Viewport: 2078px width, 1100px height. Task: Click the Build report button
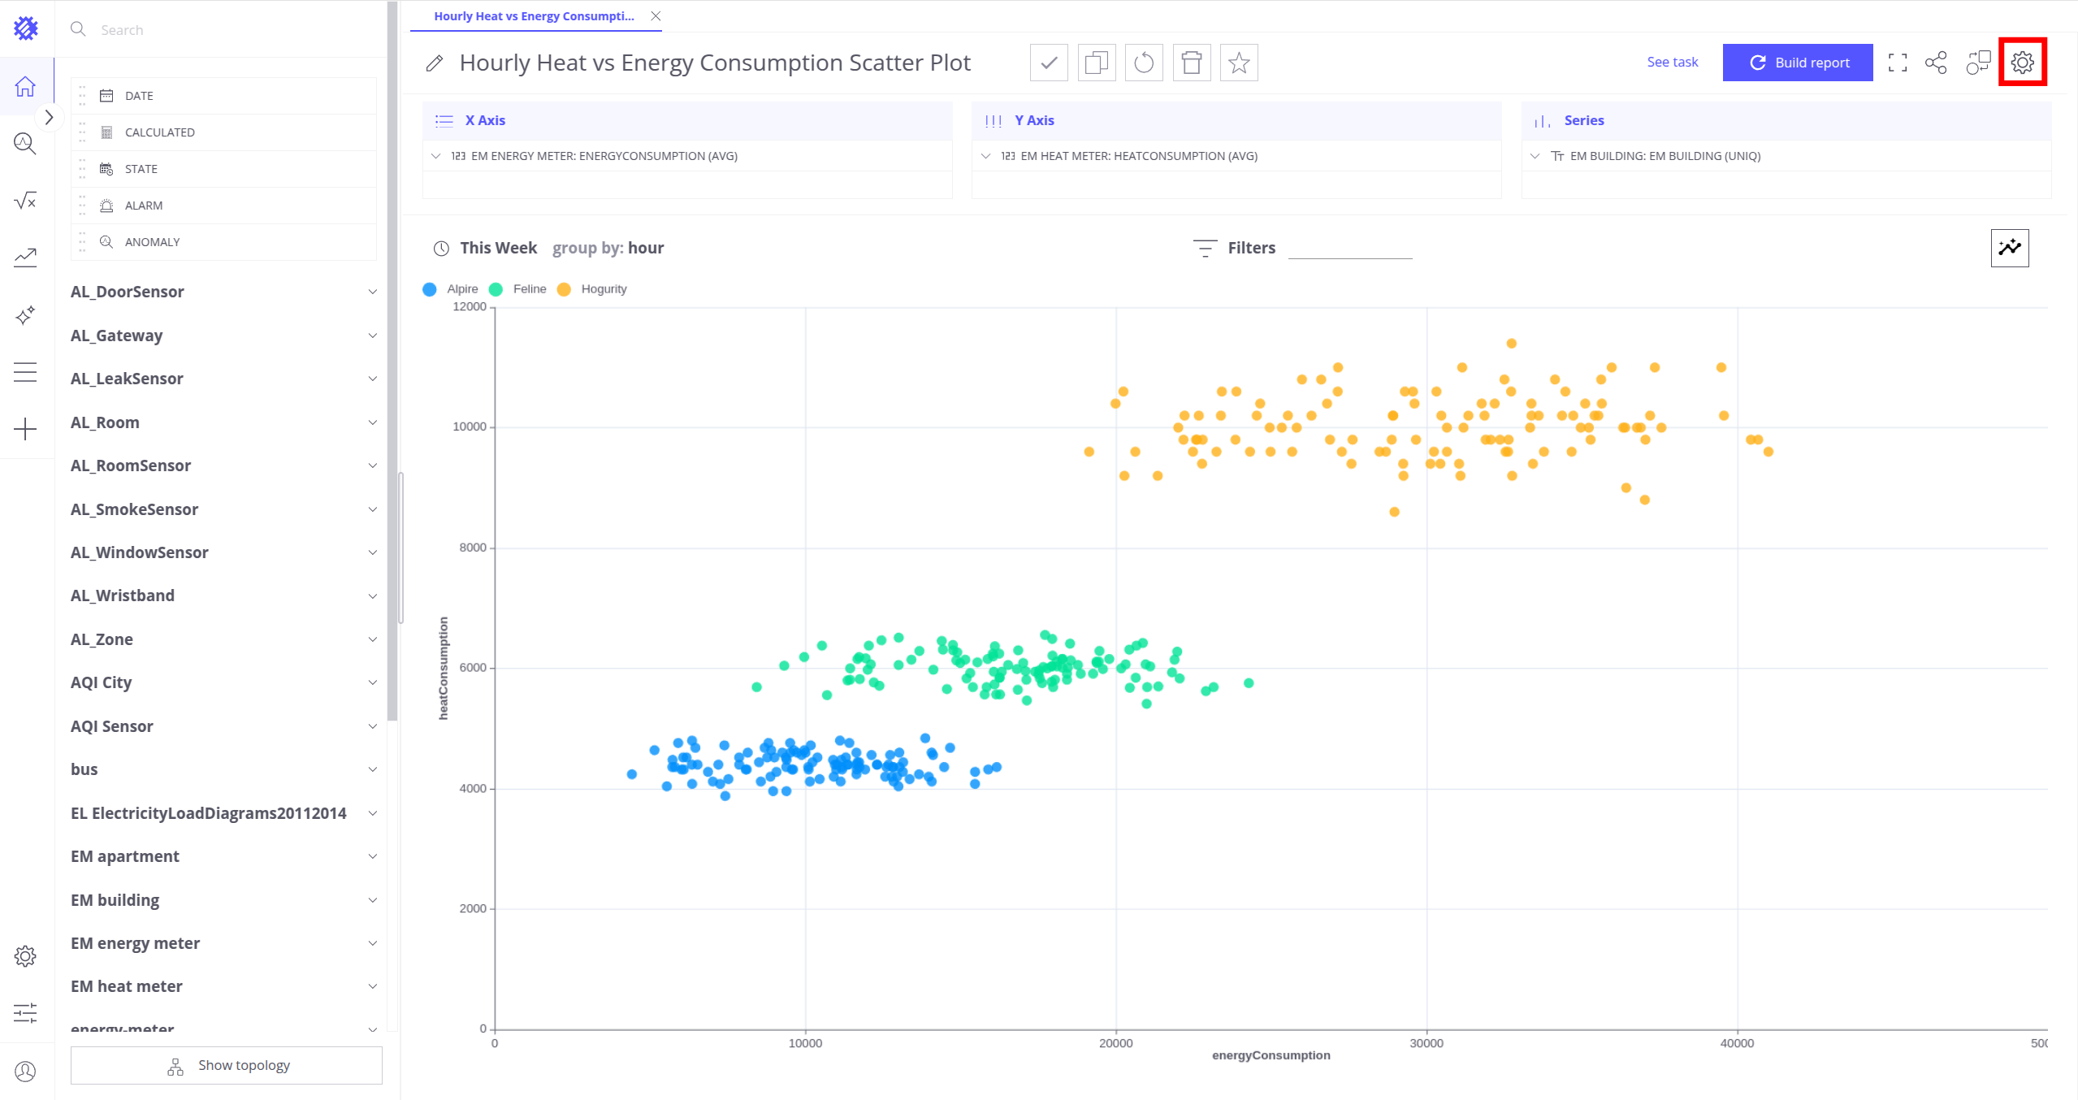1797,63
